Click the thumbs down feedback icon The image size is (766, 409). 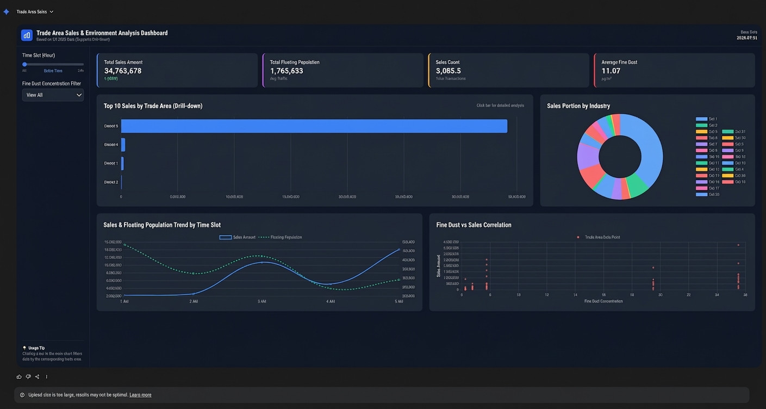coord(28,376)
